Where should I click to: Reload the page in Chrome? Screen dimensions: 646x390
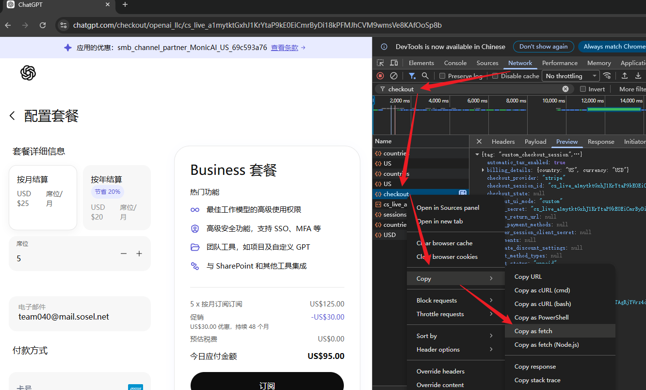[x=43, y=25]
